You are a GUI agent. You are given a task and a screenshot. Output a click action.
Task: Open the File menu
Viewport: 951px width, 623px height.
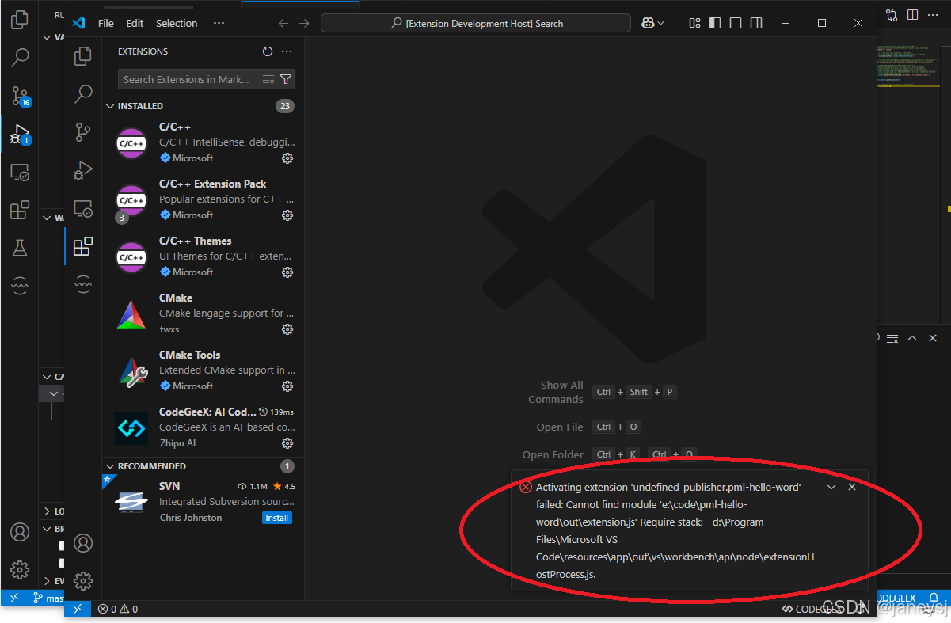click(106, 23)
